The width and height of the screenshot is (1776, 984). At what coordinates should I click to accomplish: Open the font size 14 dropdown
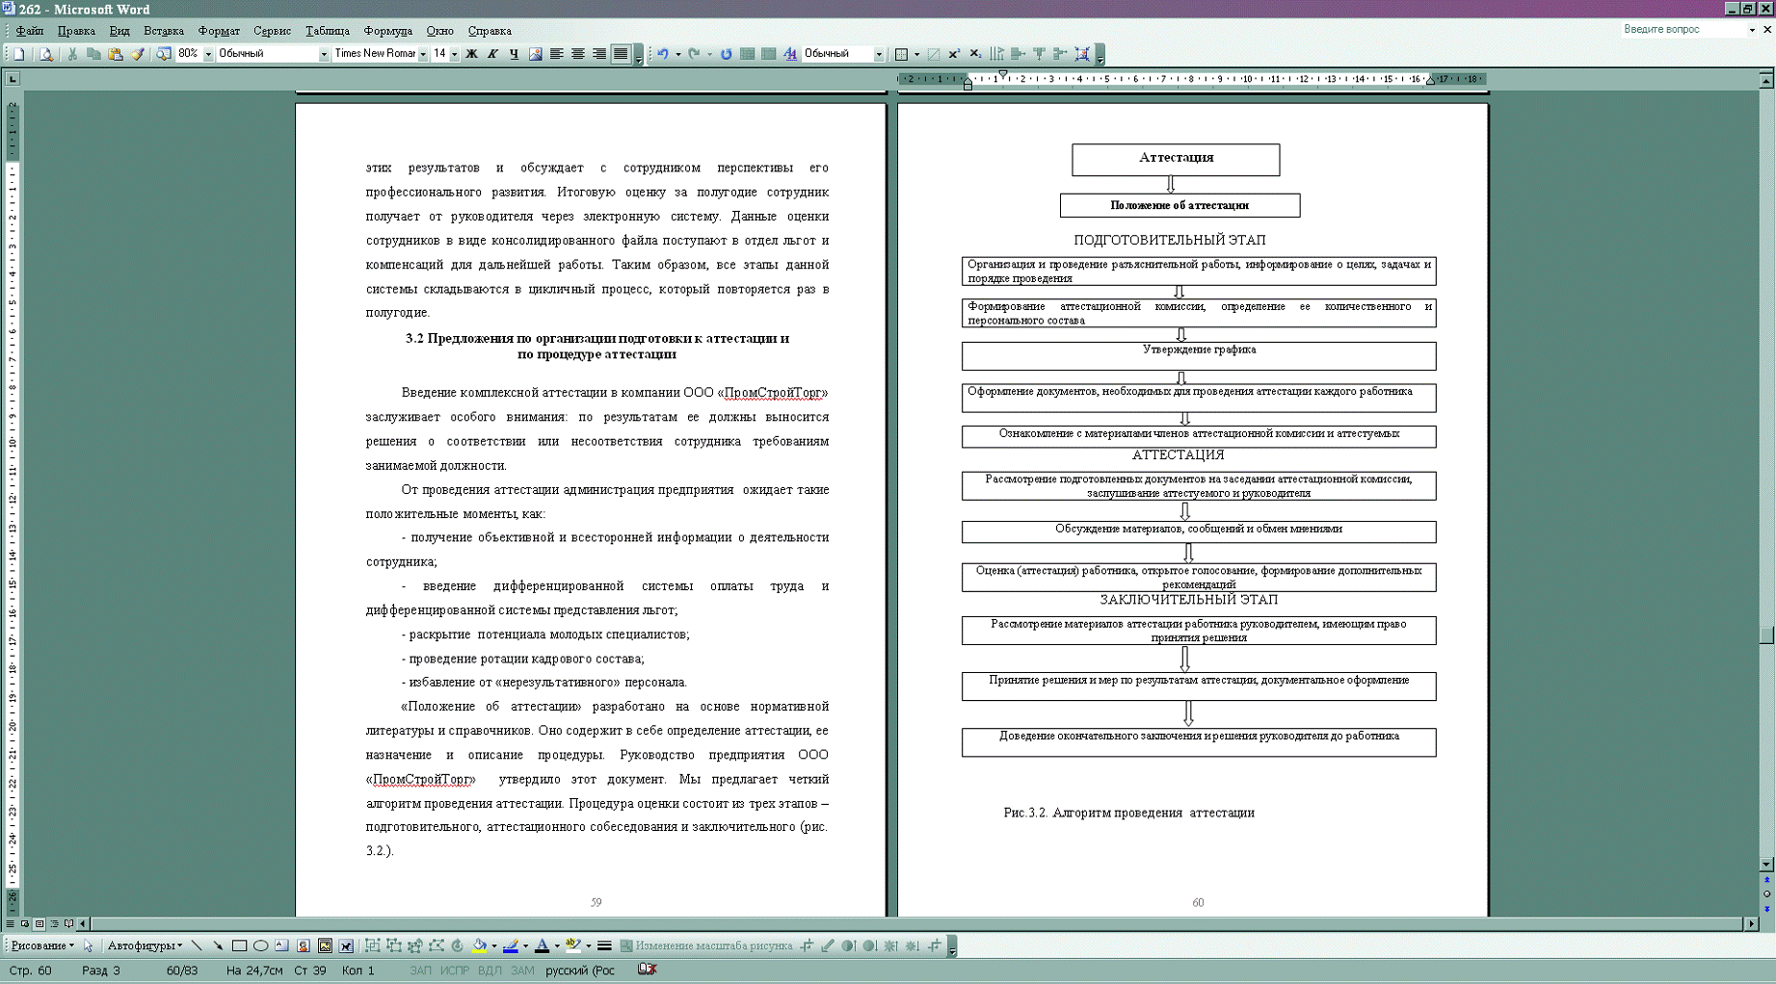coord(455,55)
